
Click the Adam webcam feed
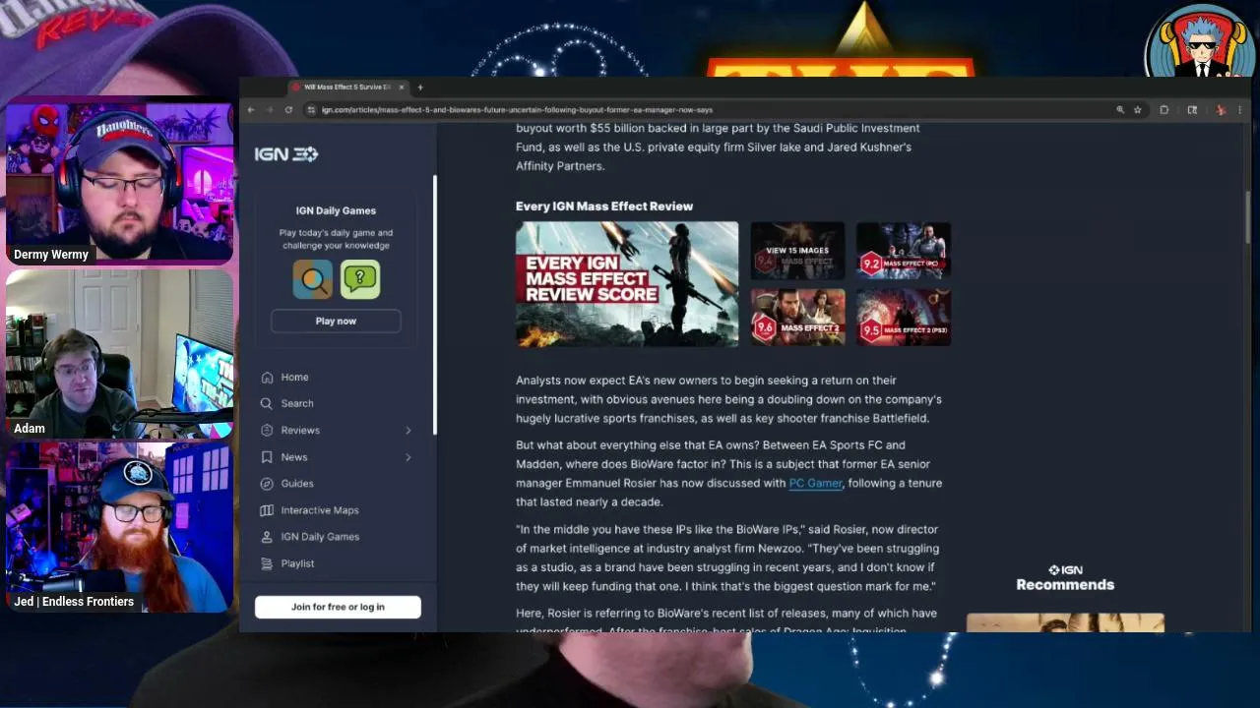[119, 354]
